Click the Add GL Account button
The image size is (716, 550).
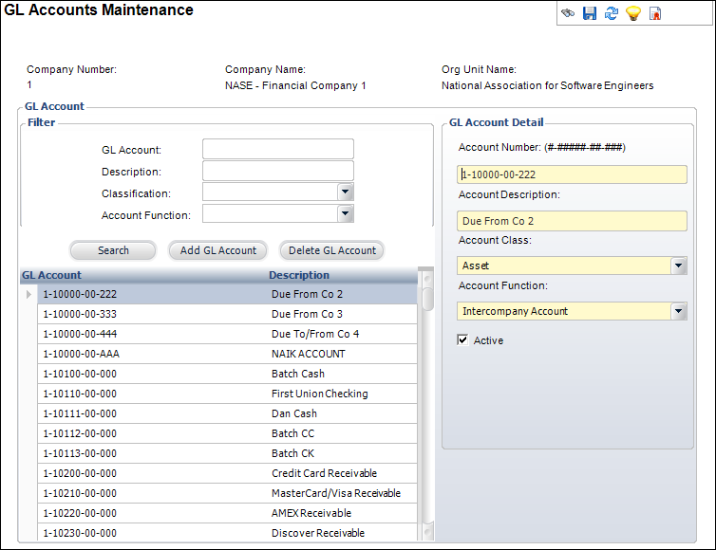coord(217,250)
